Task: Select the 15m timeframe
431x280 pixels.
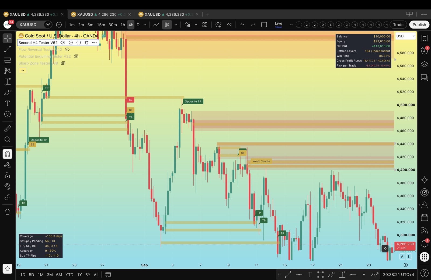Action: 101,25
